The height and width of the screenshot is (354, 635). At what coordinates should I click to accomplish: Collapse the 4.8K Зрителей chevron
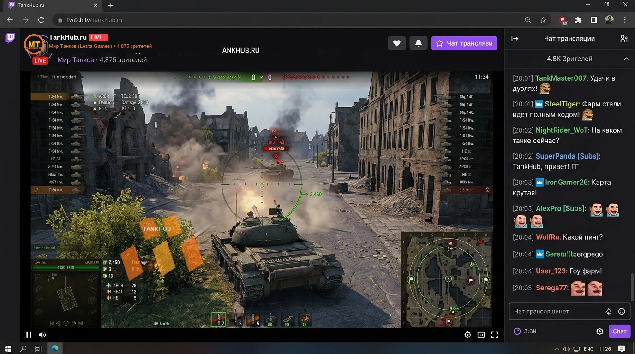(x=626, y=59)
